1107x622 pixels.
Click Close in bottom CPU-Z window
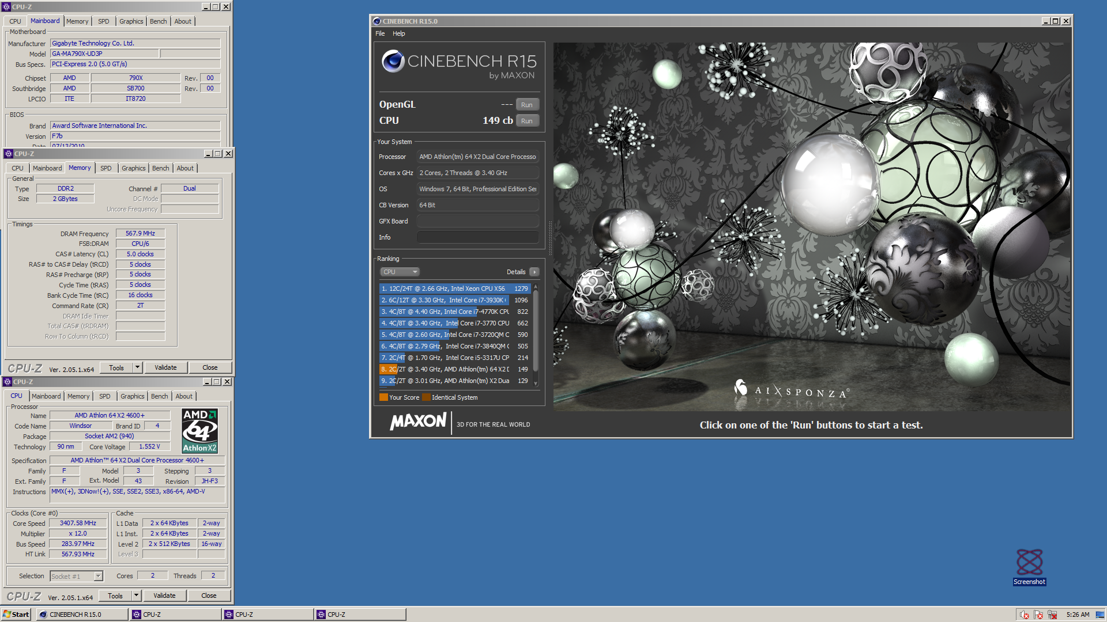209,596
